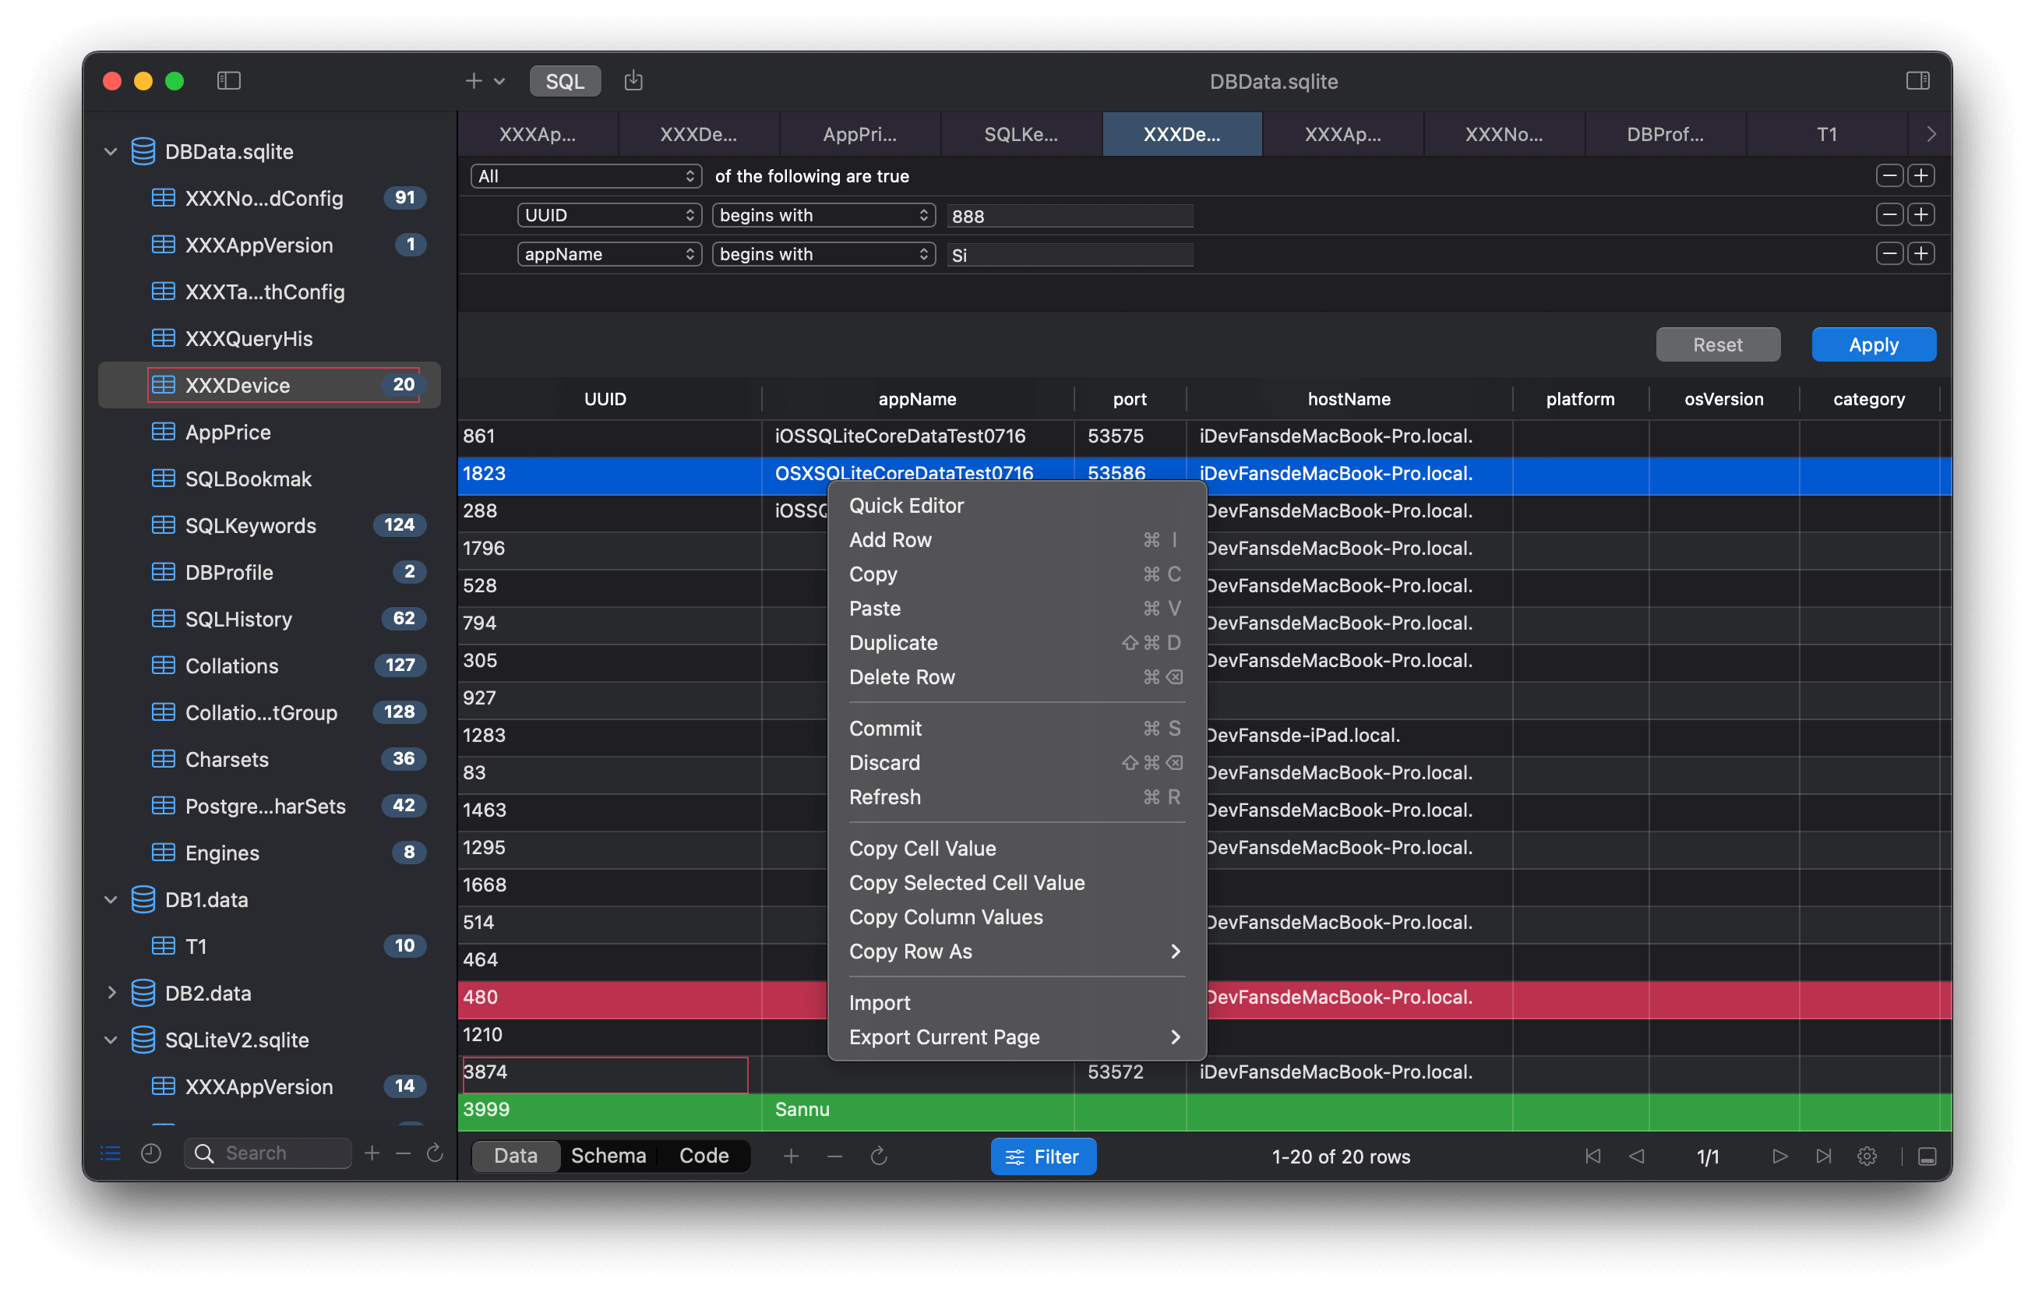Toggle the bottom panel icon

[1927, 1156]
